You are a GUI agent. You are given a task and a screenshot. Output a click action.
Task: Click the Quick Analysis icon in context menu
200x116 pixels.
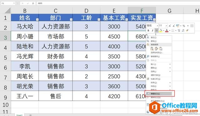(x=148, y=79)
